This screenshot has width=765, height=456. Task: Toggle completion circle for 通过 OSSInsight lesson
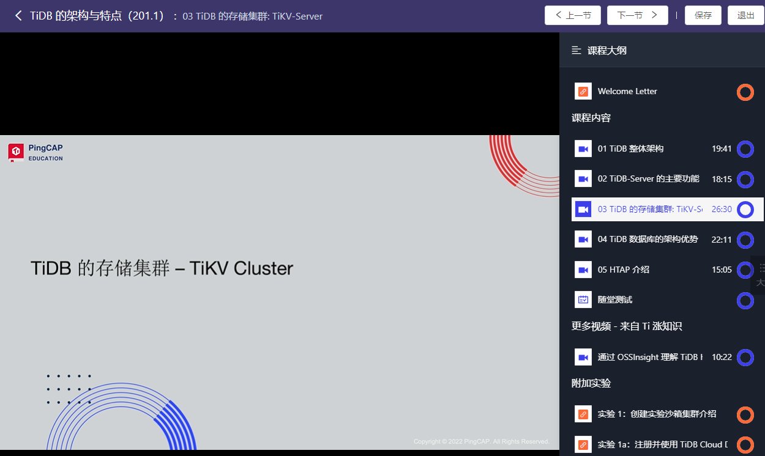pos(745,358)
